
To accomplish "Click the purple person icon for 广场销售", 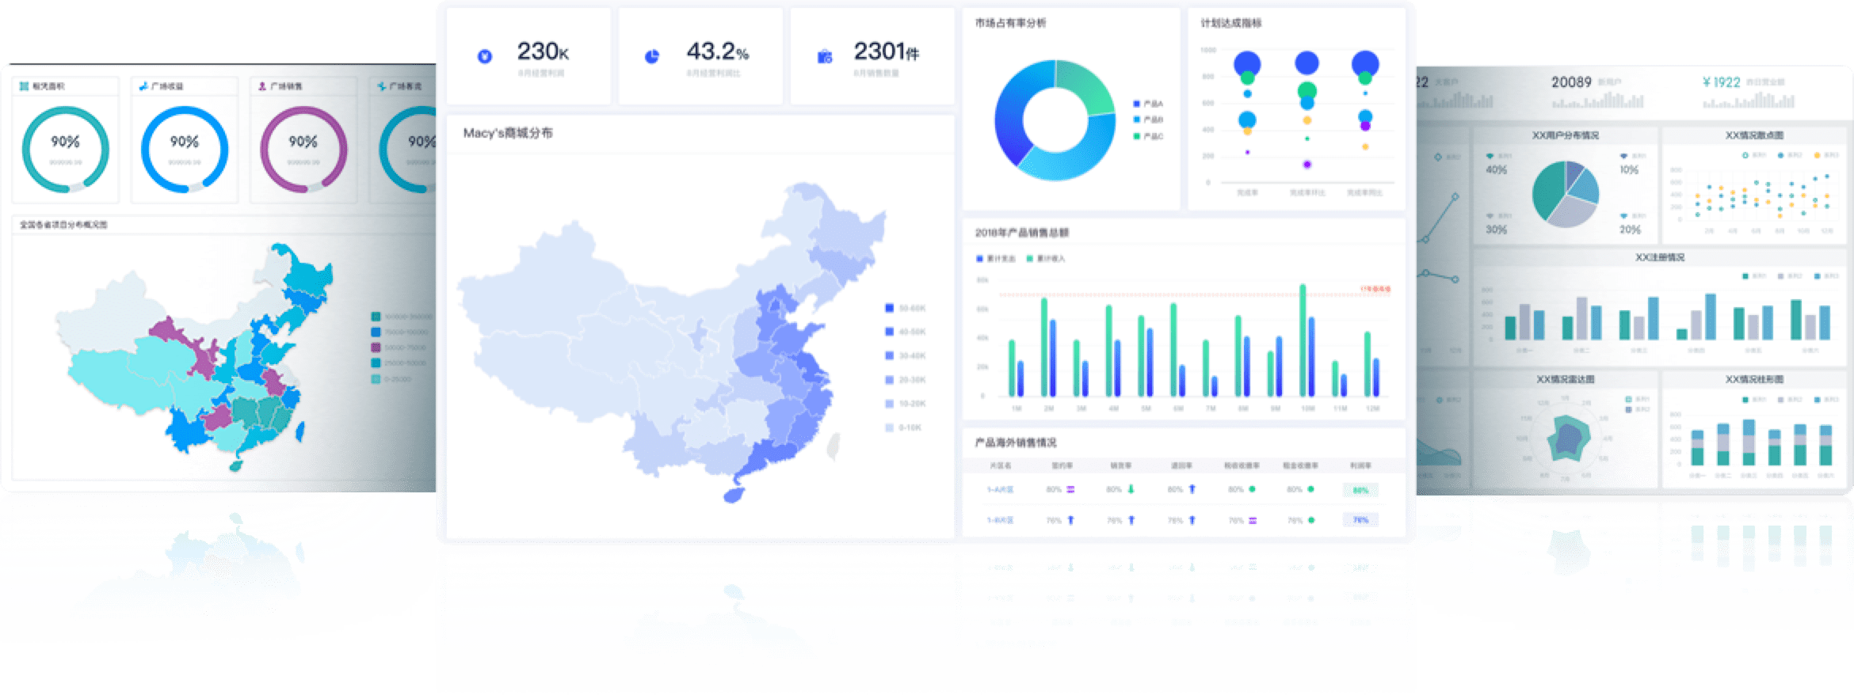I will click(x=262, y=86).
